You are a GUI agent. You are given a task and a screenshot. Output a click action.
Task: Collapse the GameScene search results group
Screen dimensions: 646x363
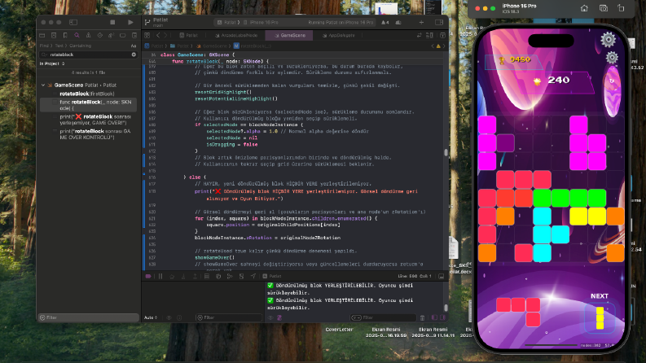(x=43, y=85)
